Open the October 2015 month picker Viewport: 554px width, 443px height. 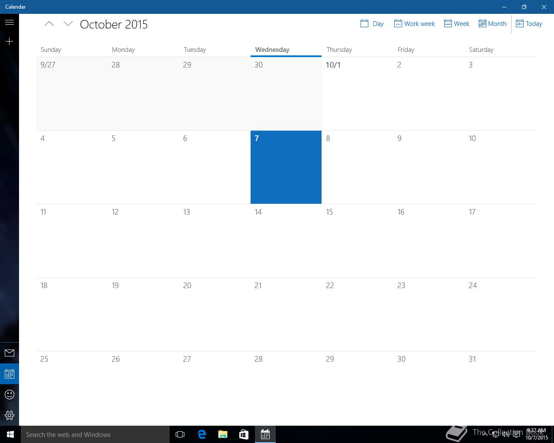click(x=114, y=24)
